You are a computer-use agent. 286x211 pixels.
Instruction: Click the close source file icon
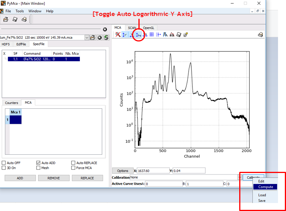(100, 38)
